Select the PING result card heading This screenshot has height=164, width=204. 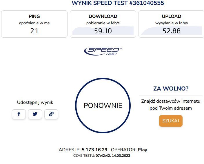click(34, 16)
